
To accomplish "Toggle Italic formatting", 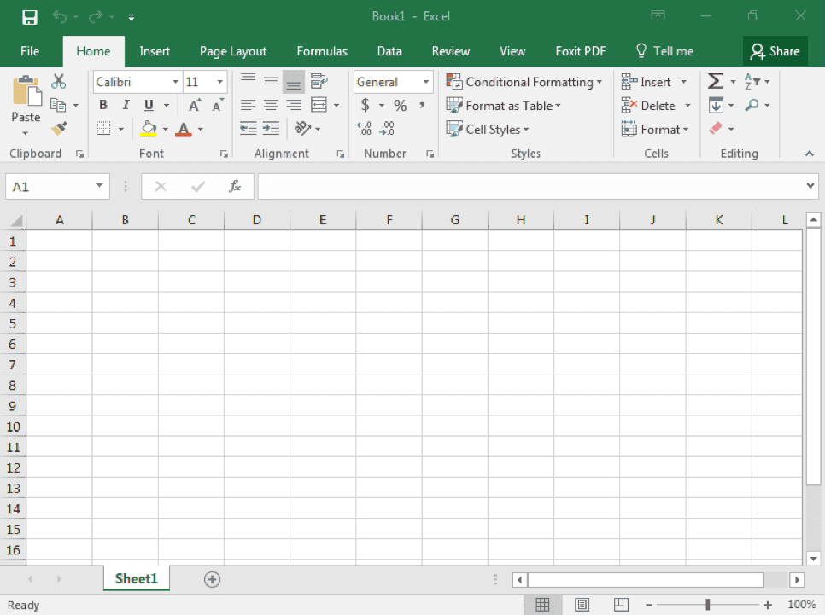I will pos(126,106).
